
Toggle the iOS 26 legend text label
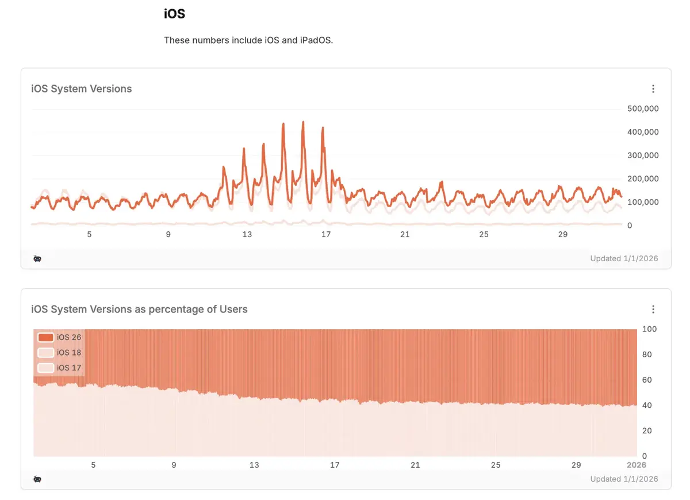click(69, 338)
